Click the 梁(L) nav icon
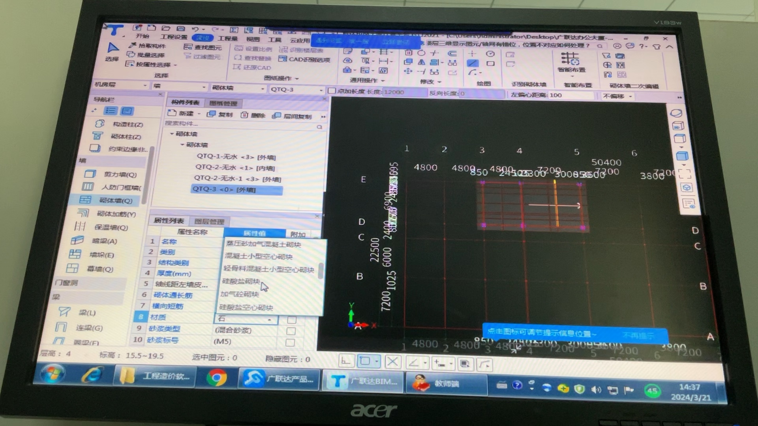The image size is (758, 426). [x=64, y=312]
